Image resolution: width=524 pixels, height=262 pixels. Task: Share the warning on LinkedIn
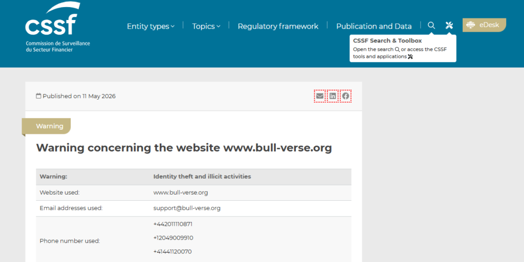333,96
